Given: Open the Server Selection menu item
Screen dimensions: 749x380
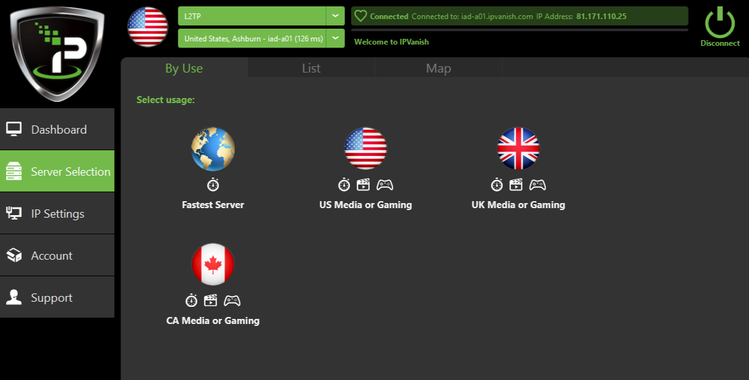Looking at the screenshot, I should 57,171.
